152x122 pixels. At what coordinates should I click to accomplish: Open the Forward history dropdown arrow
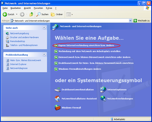point(27,14)
